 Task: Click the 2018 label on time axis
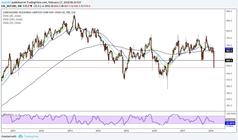click(x=211, y=131)
